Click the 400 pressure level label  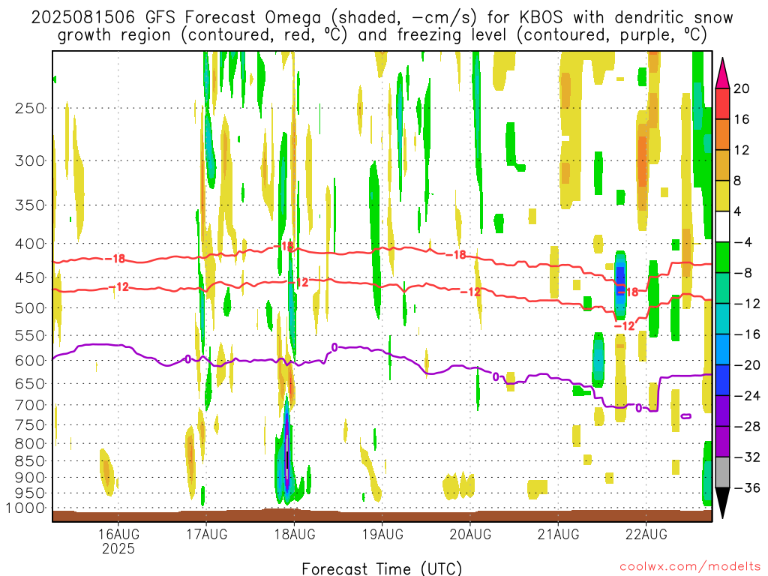(30, 244)
